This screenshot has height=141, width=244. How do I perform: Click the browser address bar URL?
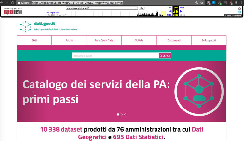click(77, 3)
